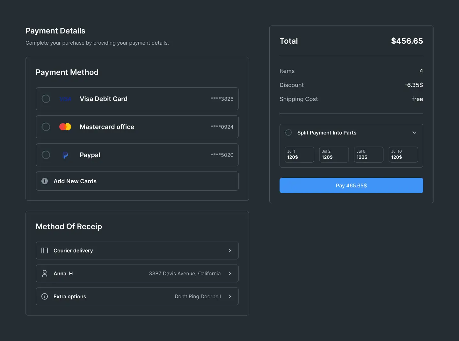Click the Mastercard logo icon
The image size is (459, 341).
[x=65, y=127]
